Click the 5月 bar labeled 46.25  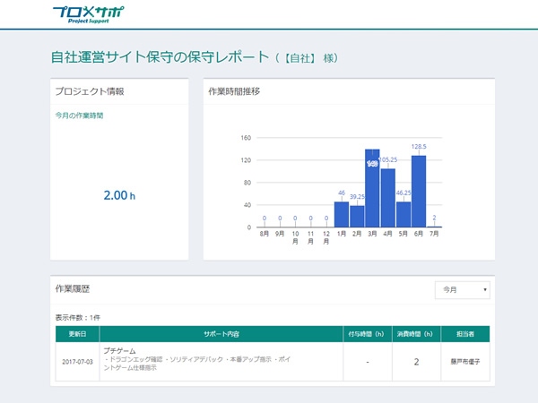click(x=403, y=215)
